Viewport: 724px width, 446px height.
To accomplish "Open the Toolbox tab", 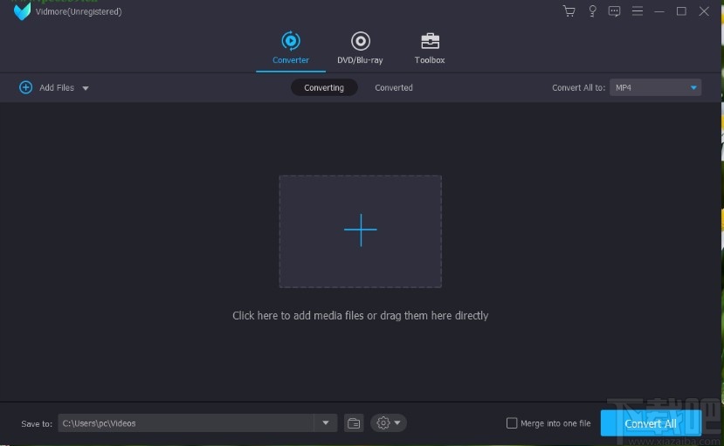I will pos(430,48).
